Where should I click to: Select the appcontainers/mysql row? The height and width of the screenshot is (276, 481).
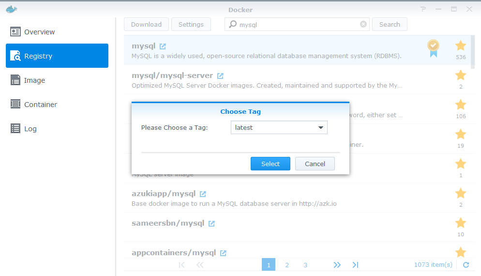coord(298,250)
